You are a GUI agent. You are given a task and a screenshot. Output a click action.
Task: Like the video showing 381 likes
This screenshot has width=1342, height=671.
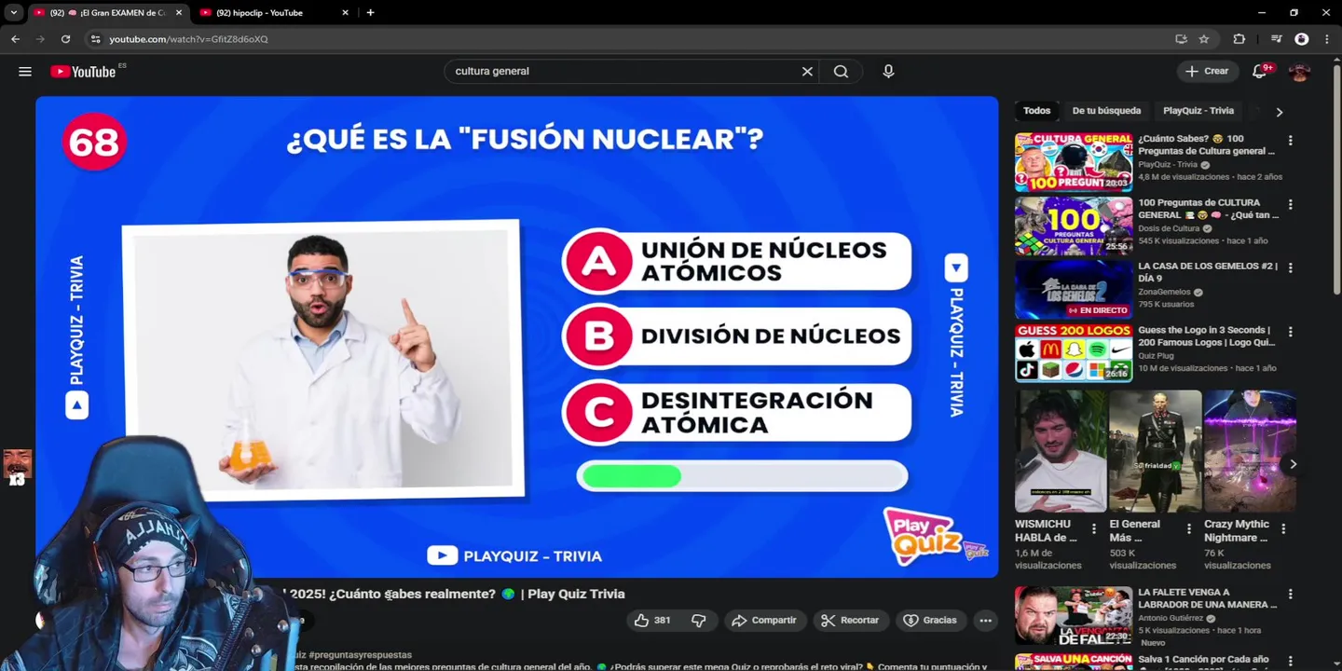click(x=652, y=621)
